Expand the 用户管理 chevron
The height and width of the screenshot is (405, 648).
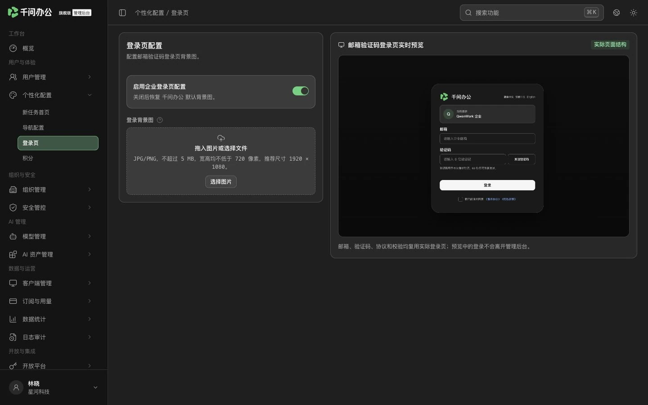point(90,77)
